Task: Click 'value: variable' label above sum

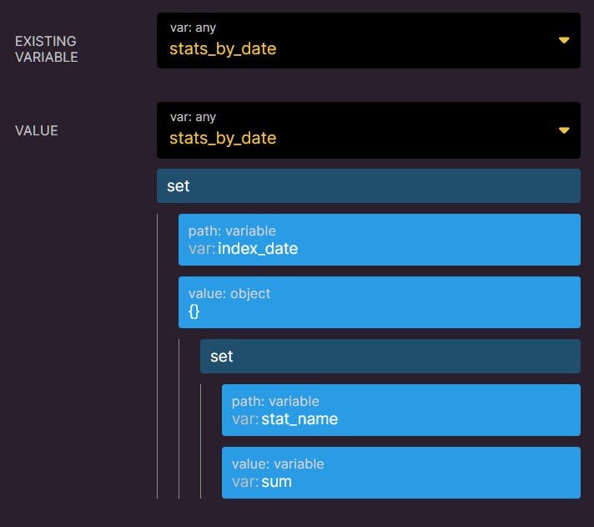Action: pos(278,464)
